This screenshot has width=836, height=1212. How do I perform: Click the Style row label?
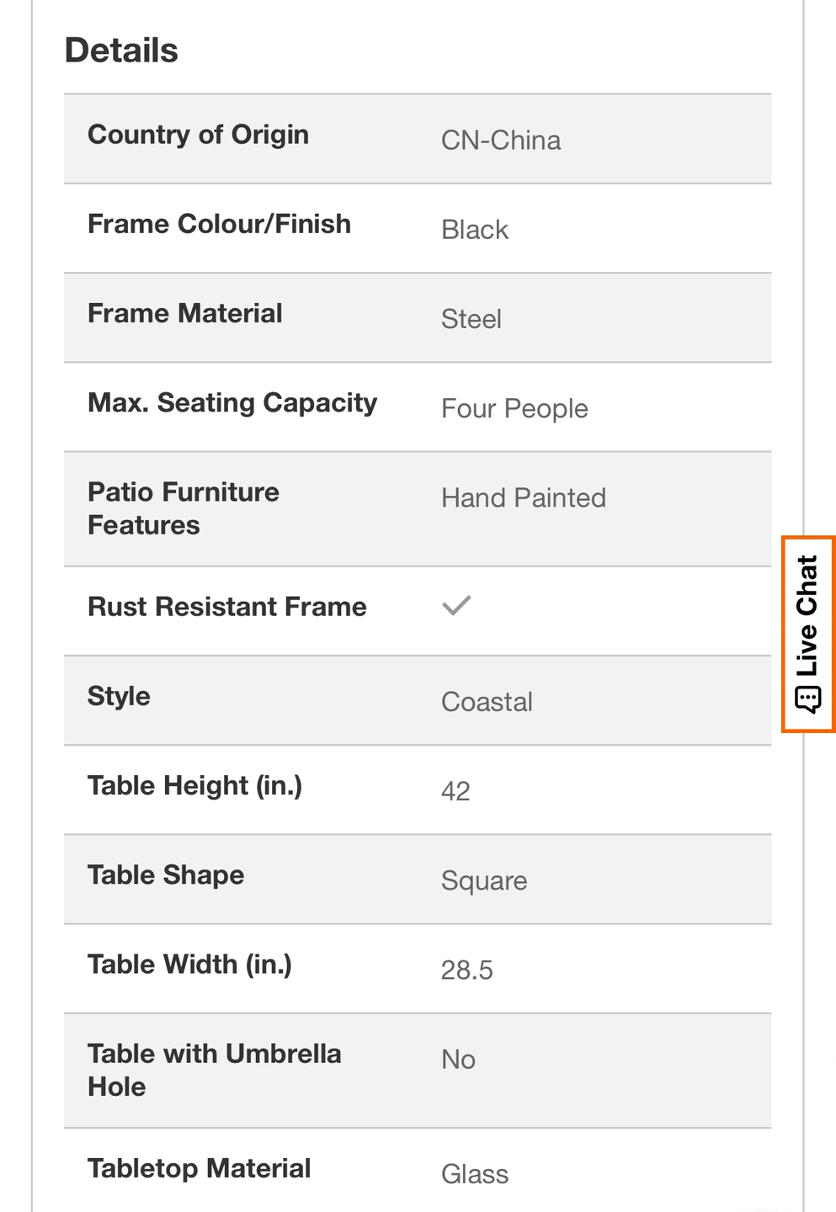pyautogui.click(x=119, y=696)
